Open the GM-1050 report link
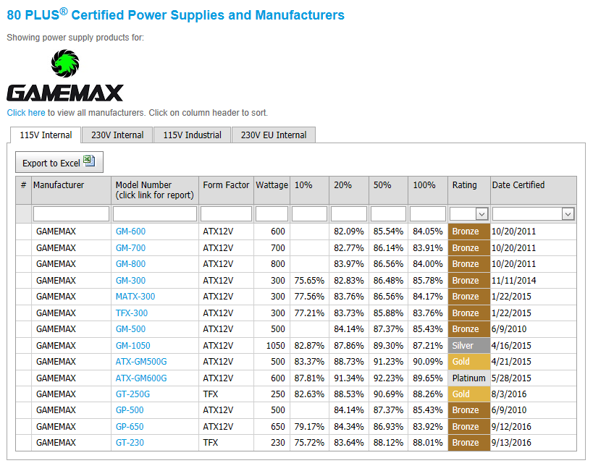 (x=133, y=346)
